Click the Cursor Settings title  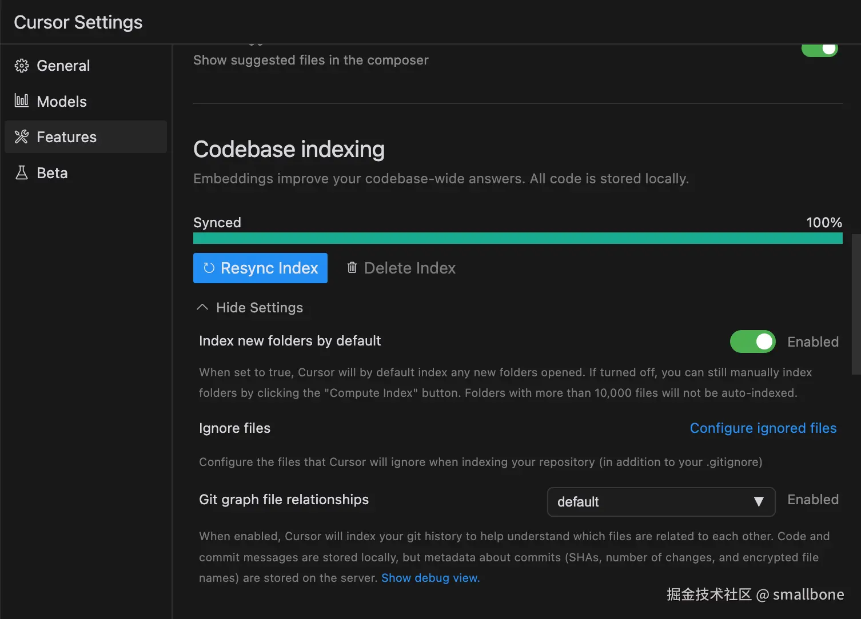point(78,22)
